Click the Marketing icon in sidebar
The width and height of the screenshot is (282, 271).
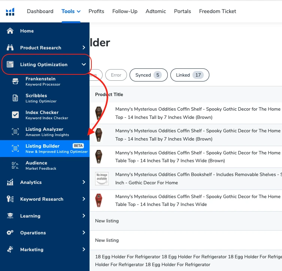[10, 250]
